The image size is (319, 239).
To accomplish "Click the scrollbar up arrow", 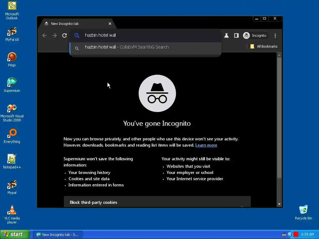I will coord(279,55).
